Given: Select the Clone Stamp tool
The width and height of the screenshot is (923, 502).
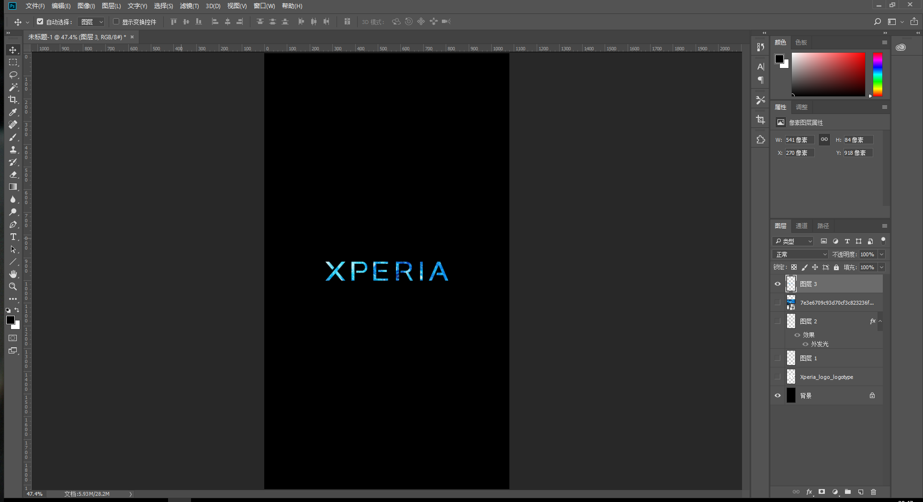Looking at the screenshot, I should [x=13, y=149].
